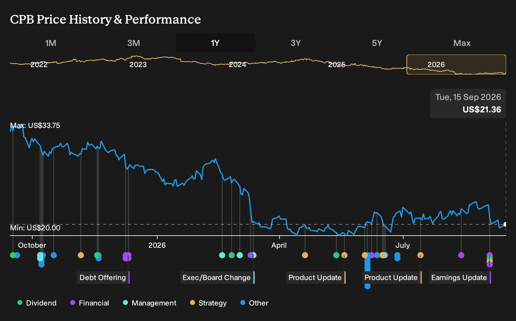Open the 3Y time range view
516x321 pixels.
296,43
